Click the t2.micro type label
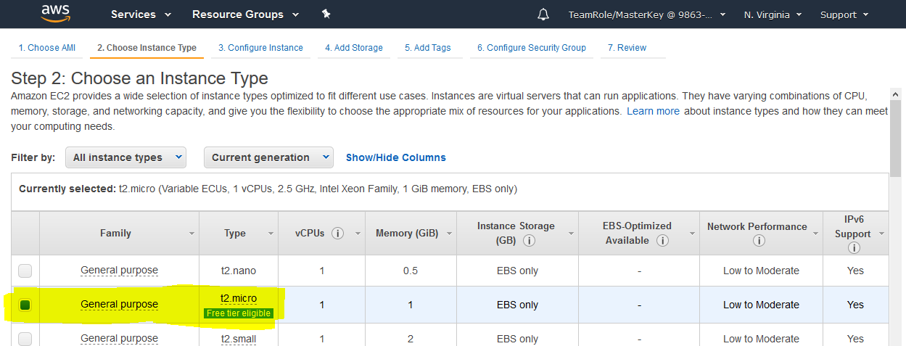This screenshot has width=906, height=346. pyautogui.click(x=239, y=298)
